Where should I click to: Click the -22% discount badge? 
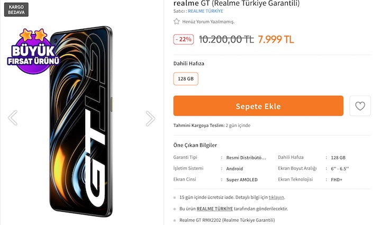(183, 39)
